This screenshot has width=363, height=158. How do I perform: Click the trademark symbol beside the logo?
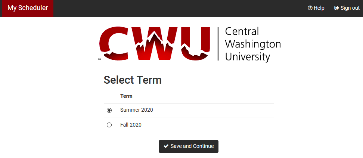click(x=99, y=59)
